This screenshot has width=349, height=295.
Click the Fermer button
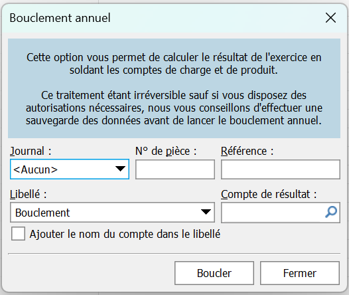click(x=300, y=273)
